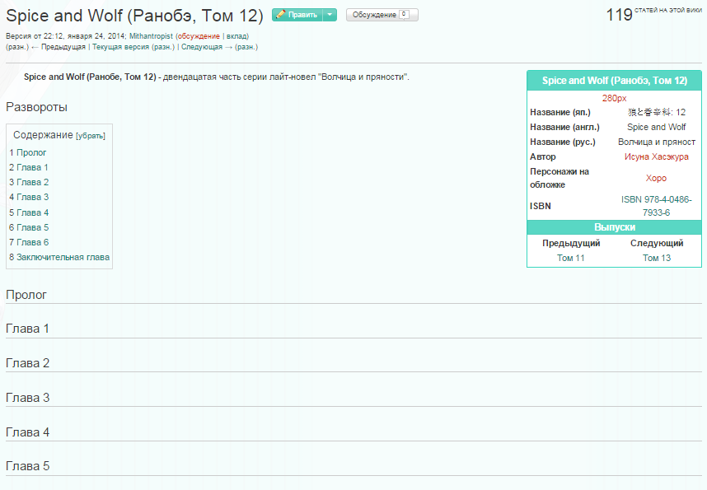Click the Выпуски infobox header

pos(614,227)
